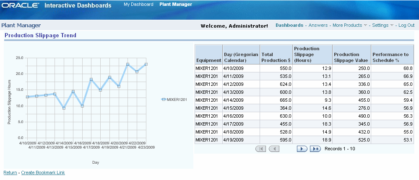This screenshot has height=180, width=419.
Task: Click slippage hours value 12.9
Action: [x=312, y=68]
